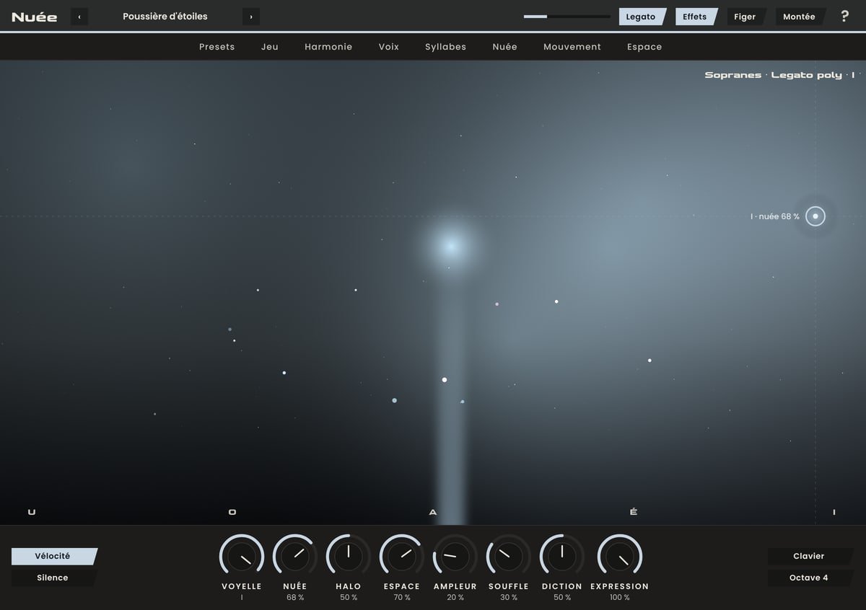Image resolution: width=866 pixels, height=610 pixels.
Task: Click the Halo knob
Action: (x=349, y=557)
